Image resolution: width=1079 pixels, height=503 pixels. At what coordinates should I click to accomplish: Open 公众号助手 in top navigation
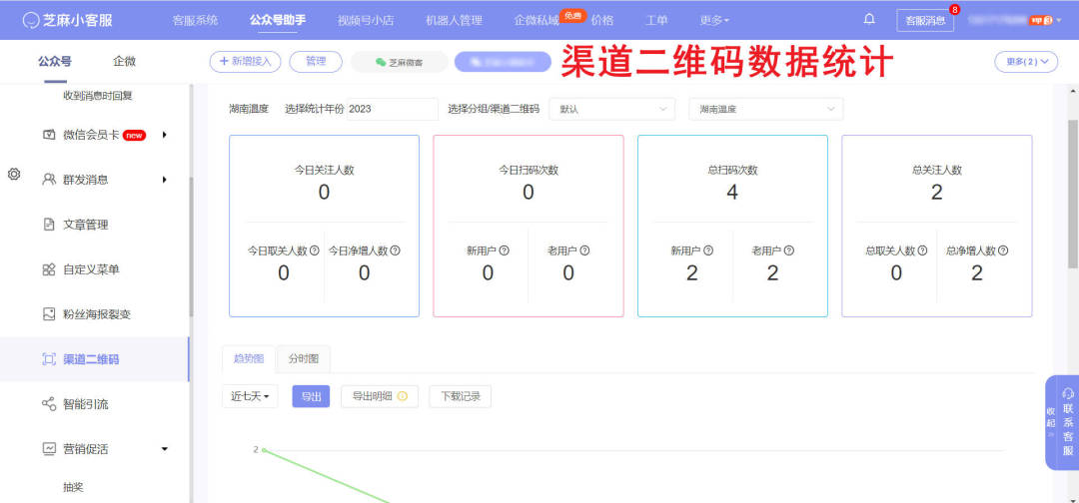(x=278, y=20)
